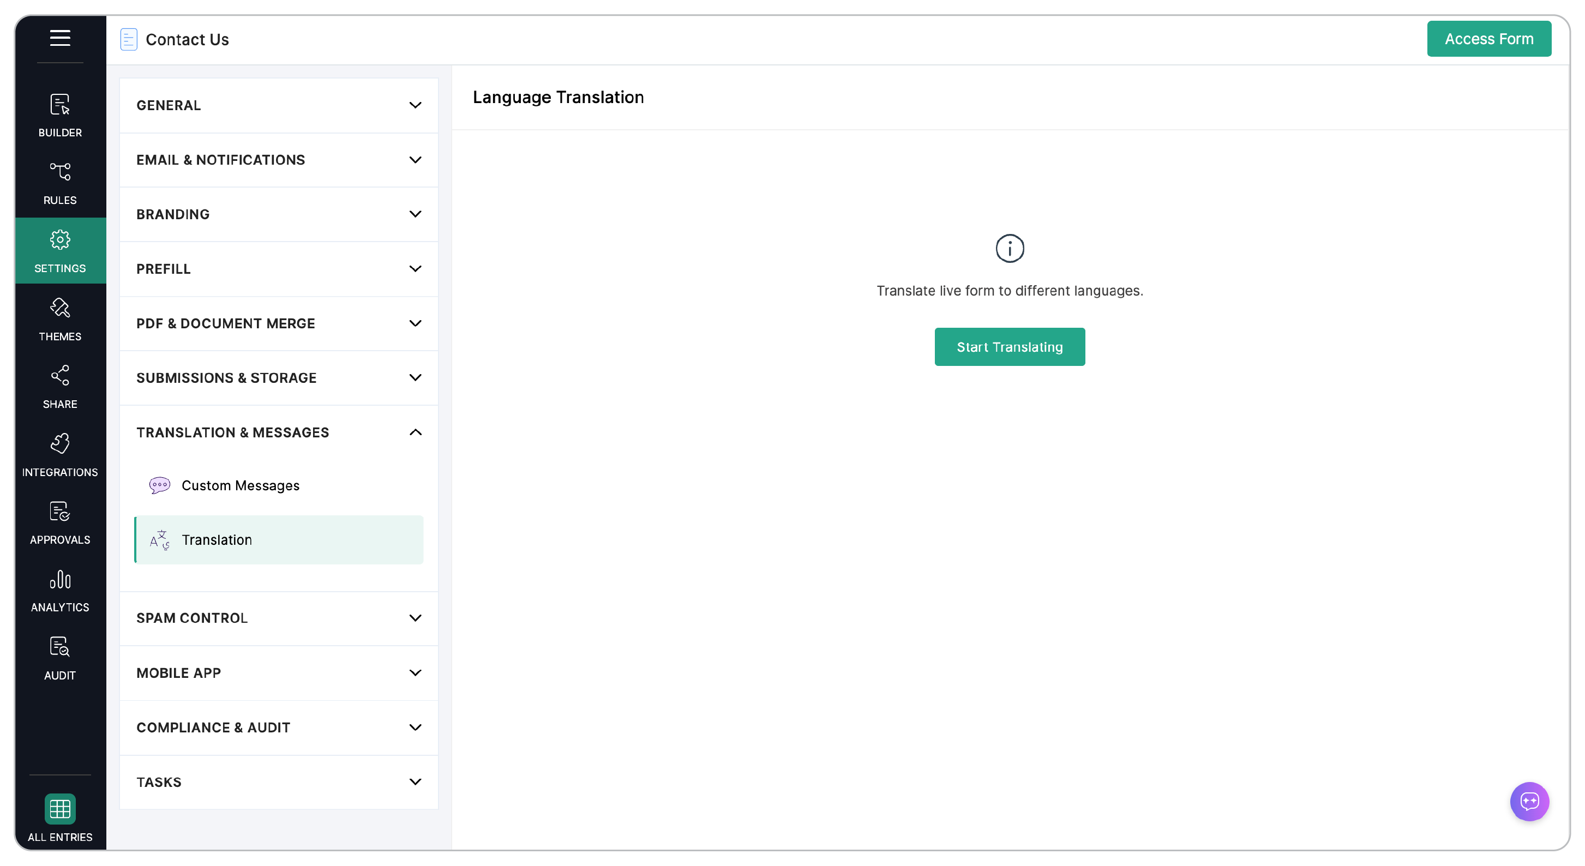
Task: Open the hamburger menu icon
Action: tap(59, 38)
